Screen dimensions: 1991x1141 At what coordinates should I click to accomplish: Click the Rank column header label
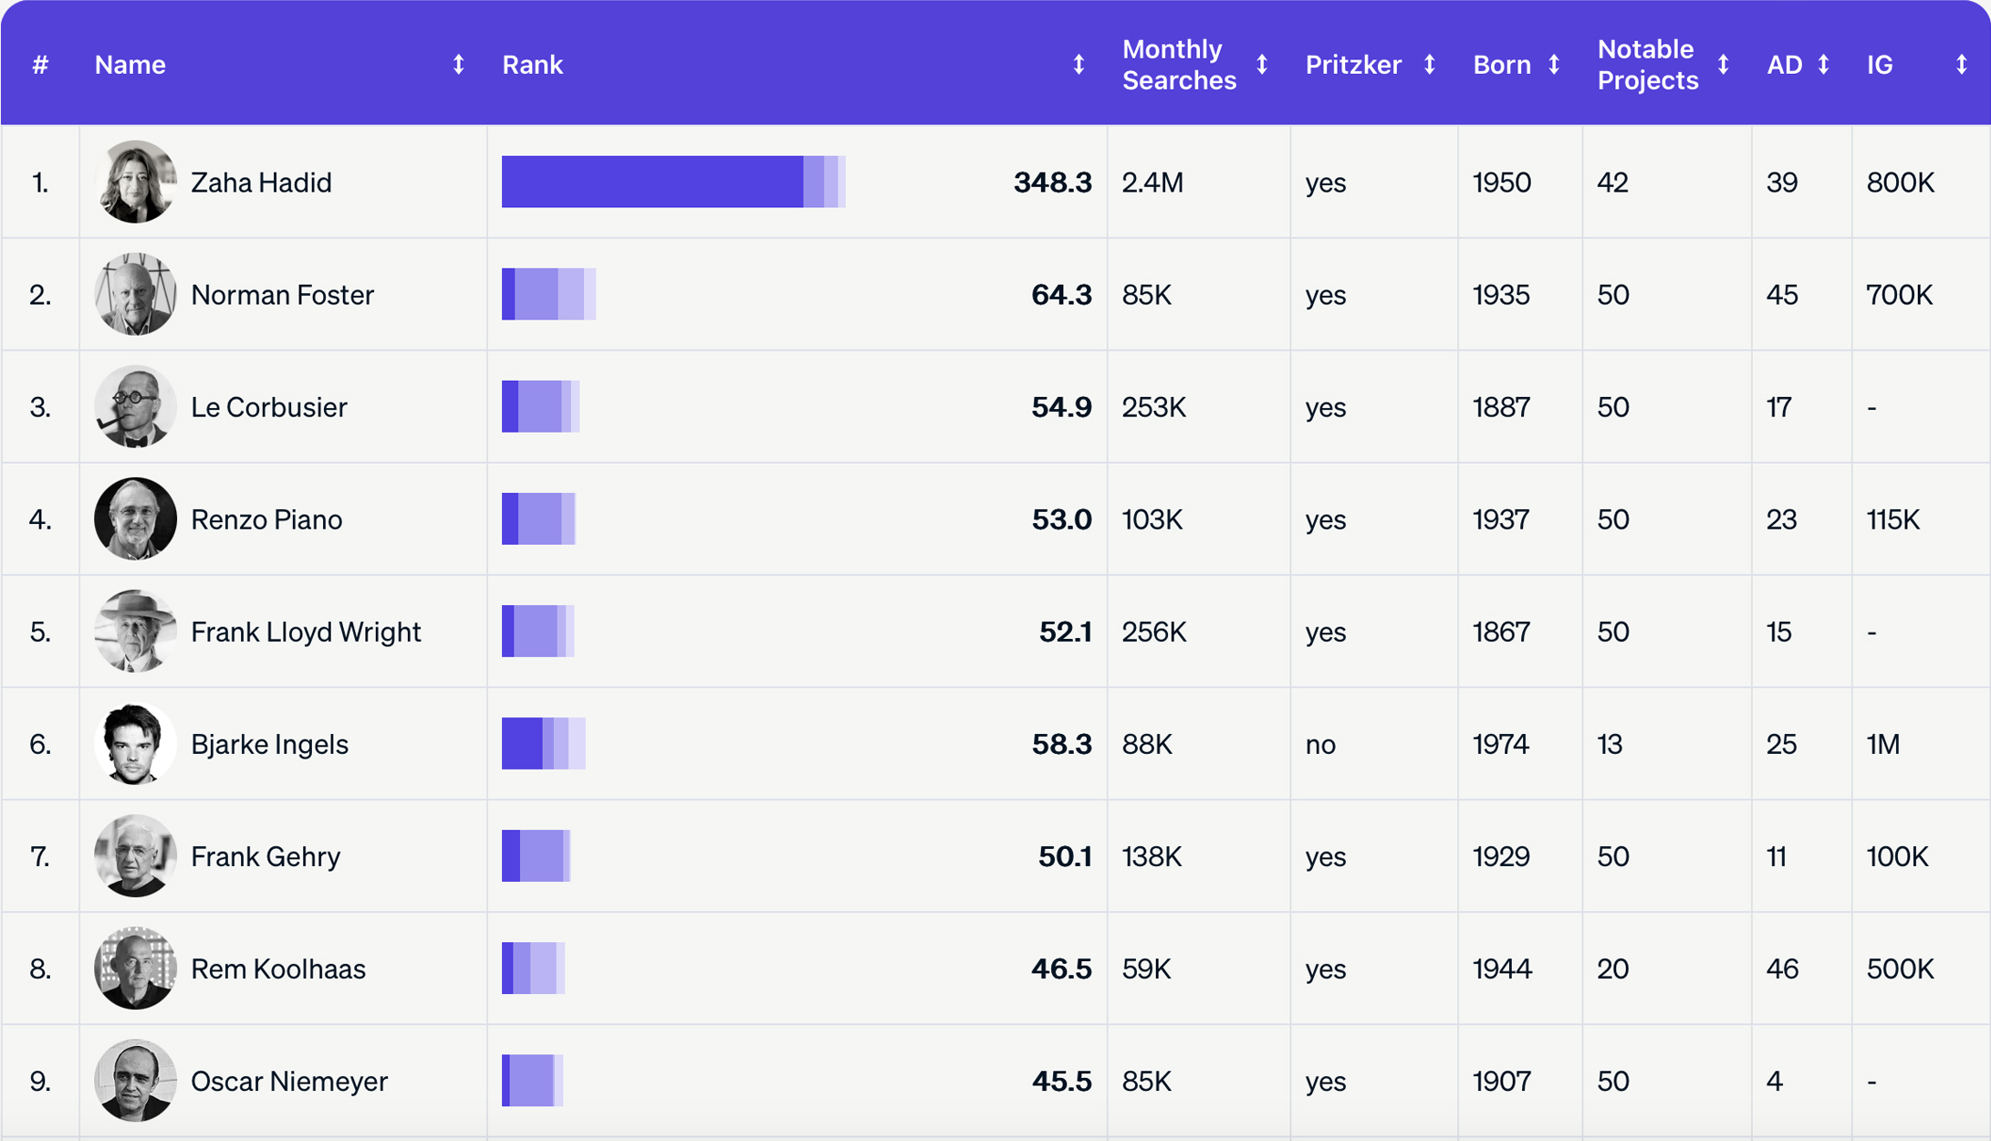(532, 65)
